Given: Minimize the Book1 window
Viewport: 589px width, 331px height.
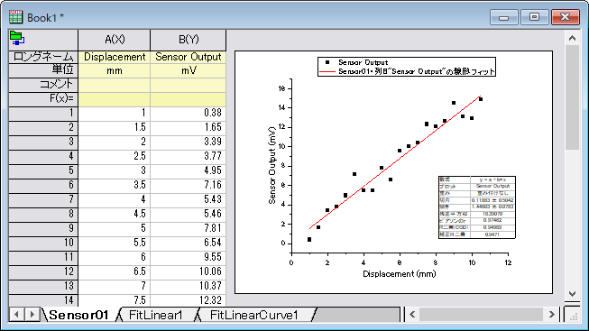Looking at the screenshot, I should (x=503, y=17).
